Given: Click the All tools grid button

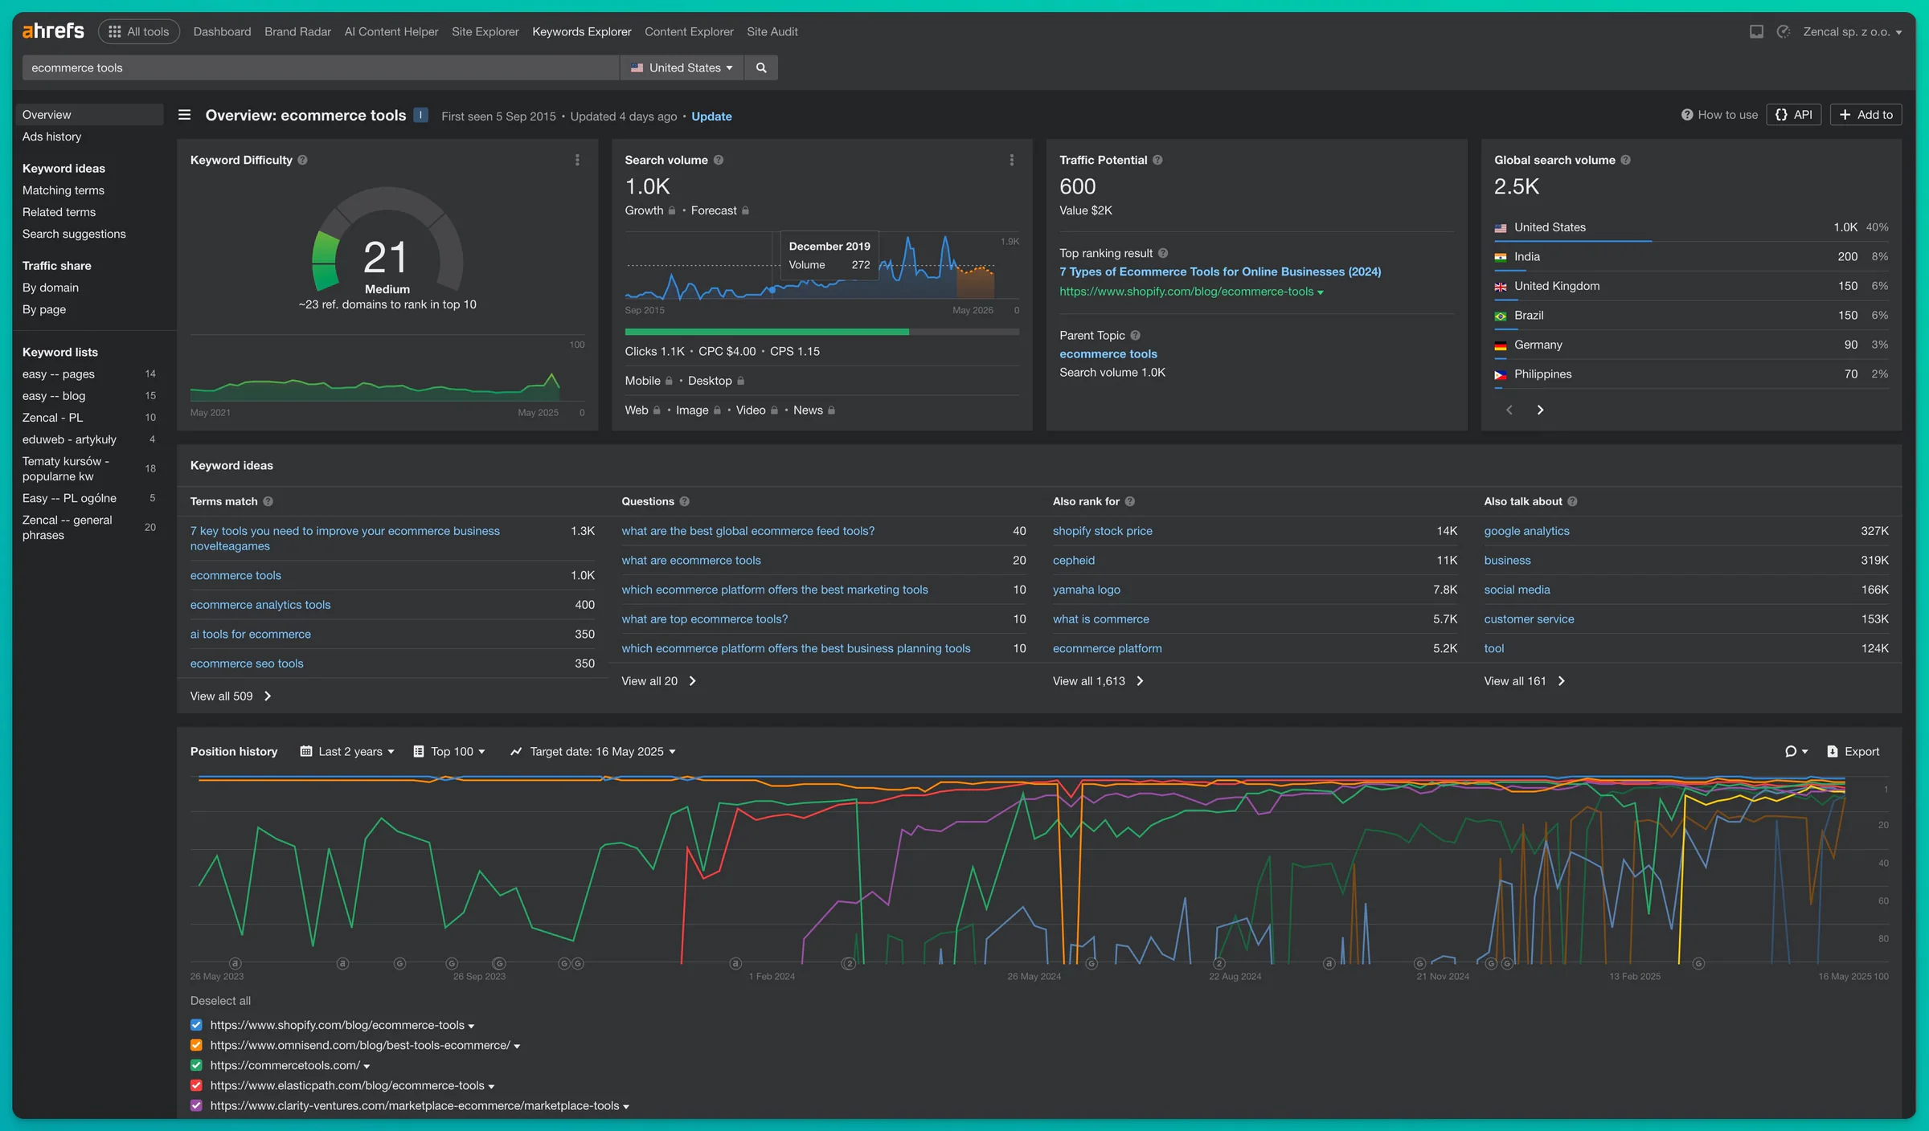Looking at the screenshot, I should [139, 31].
